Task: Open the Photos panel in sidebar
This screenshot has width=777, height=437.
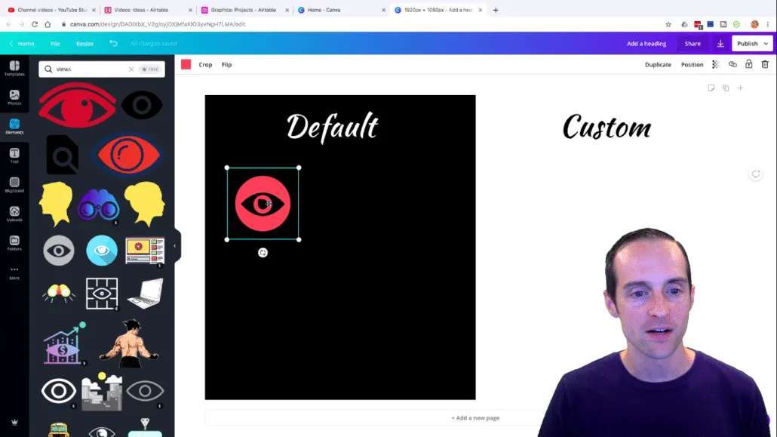Action: click(14, 97)
